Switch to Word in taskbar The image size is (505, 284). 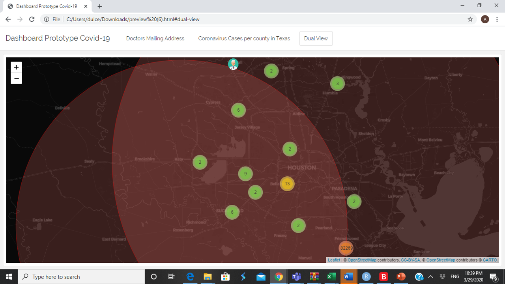click(x=348, y=277)
